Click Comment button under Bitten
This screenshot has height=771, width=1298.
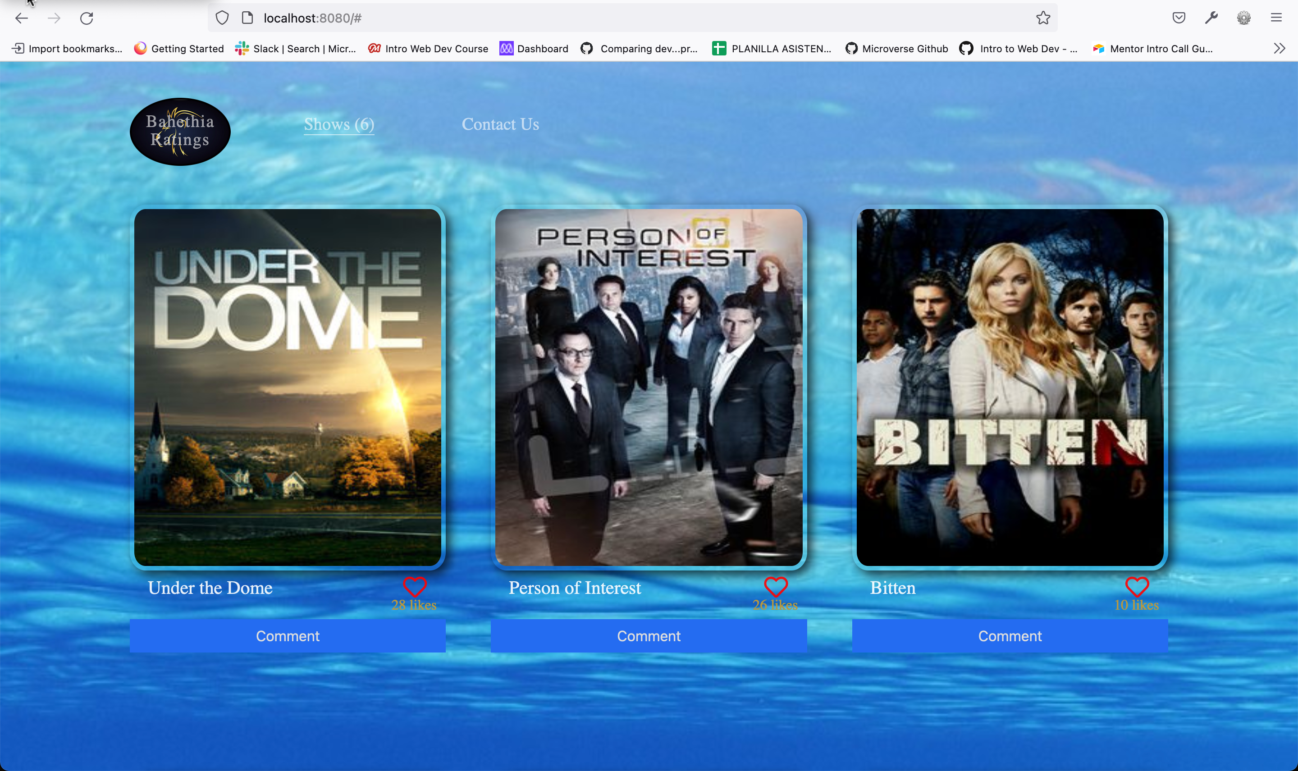[x=1010, y=636]
